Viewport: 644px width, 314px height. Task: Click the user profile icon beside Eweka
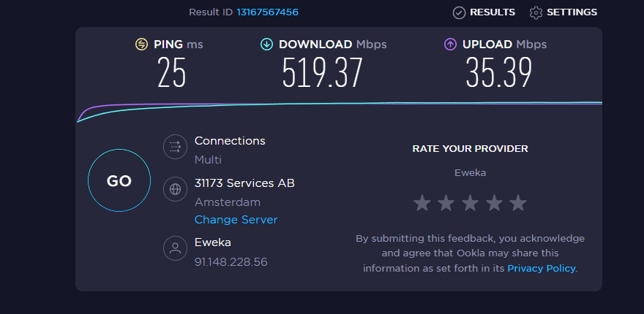click(x=175, y=248)
